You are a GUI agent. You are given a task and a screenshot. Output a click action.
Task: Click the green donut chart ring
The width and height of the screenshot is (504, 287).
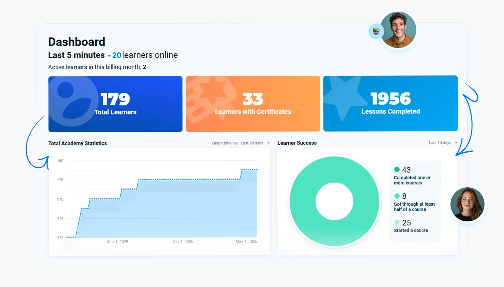(x=303, y=201)
